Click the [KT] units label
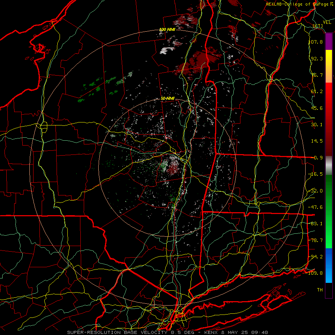The height and width of the screenshot is (335, 335). click(x=318, y=26)
